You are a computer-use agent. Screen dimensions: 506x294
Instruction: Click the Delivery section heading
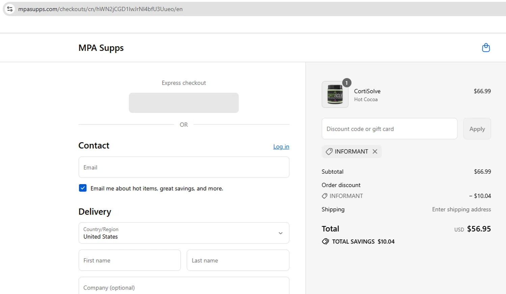pos(95,212)
